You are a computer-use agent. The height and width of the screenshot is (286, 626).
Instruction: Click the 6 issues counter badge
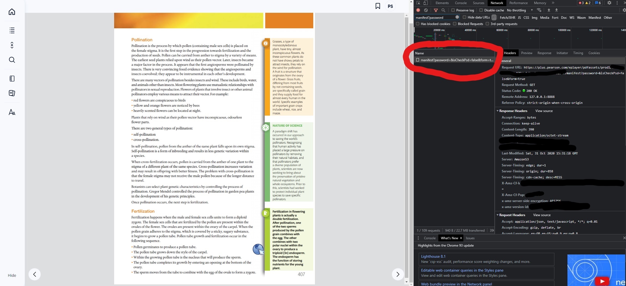598,3
